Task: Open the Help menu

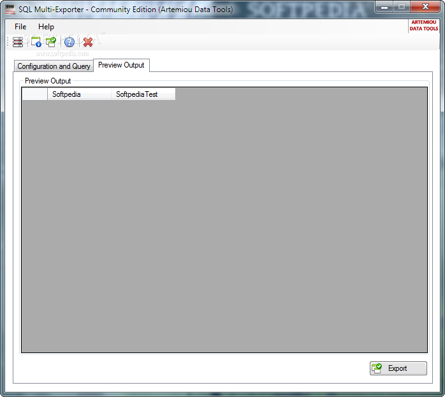Action: (x=46, y=27)
